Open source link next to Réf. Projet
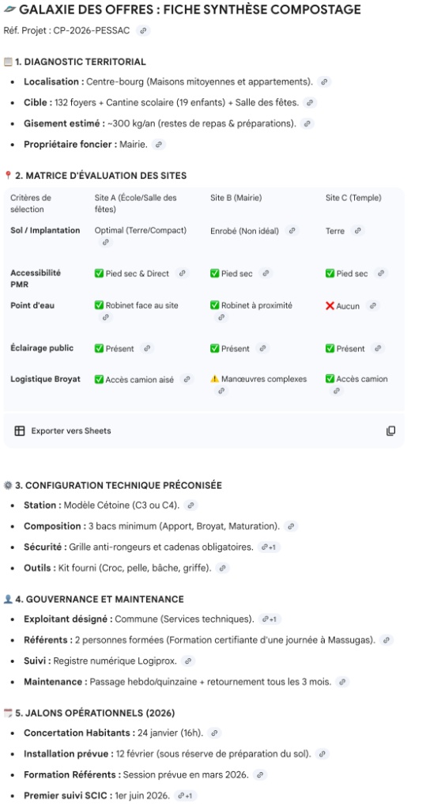 coord(143,31)
